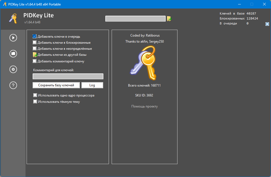271x177 pixels.
Task: Toggle Использовать тёмную тему checkbox
Action: 35,102
